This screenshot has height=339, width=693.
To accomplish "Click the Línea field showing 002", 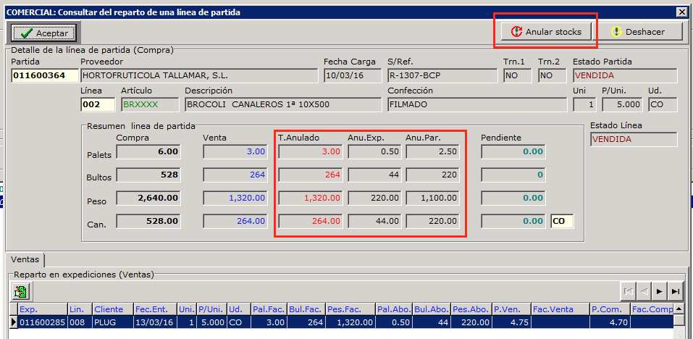I will point(97,104).
